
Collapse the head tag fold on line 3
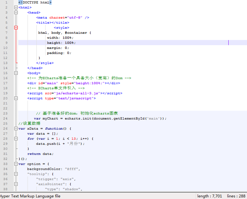point(16,13)
